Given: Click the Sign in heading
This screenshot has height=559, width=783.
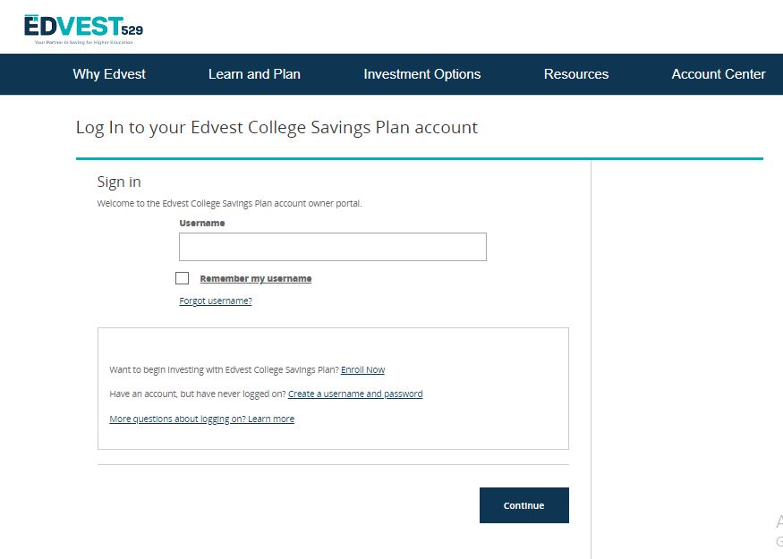Looking at the screenshot, I should point(119,182).
